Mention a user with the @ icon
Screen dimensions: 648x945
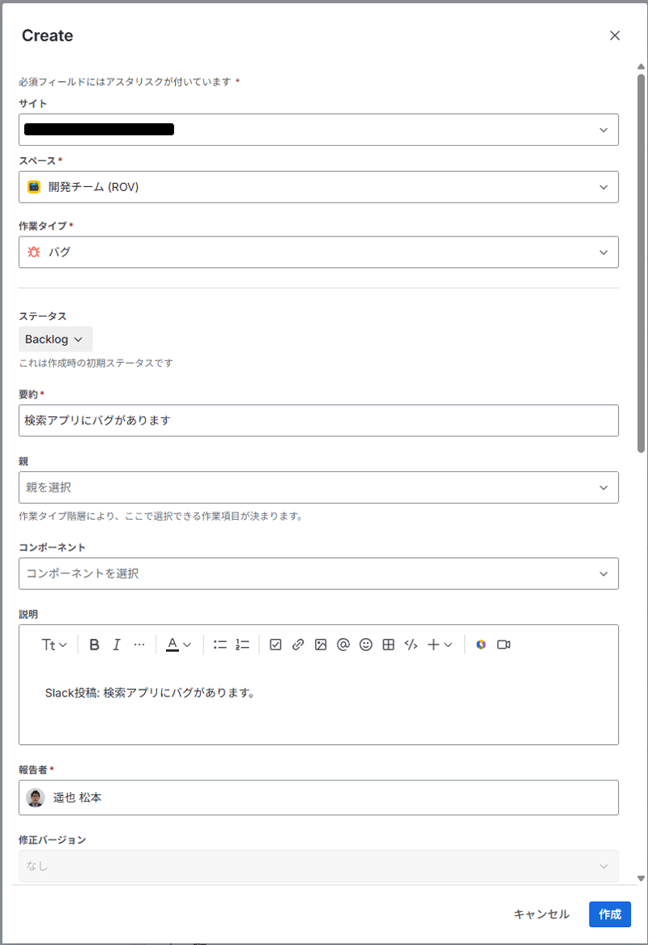coord(343,644)
